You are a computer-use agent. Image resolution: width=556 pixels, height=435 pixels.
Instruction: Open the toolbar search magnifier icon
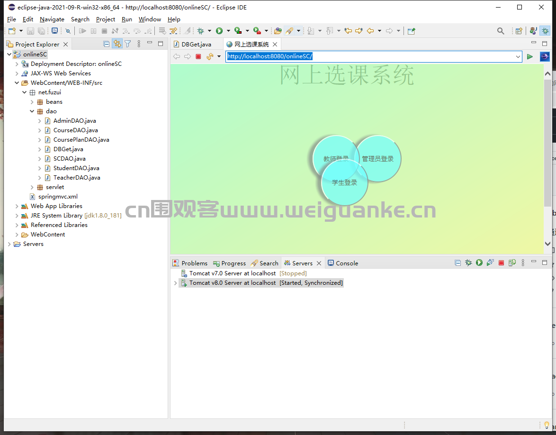(500, 31)
